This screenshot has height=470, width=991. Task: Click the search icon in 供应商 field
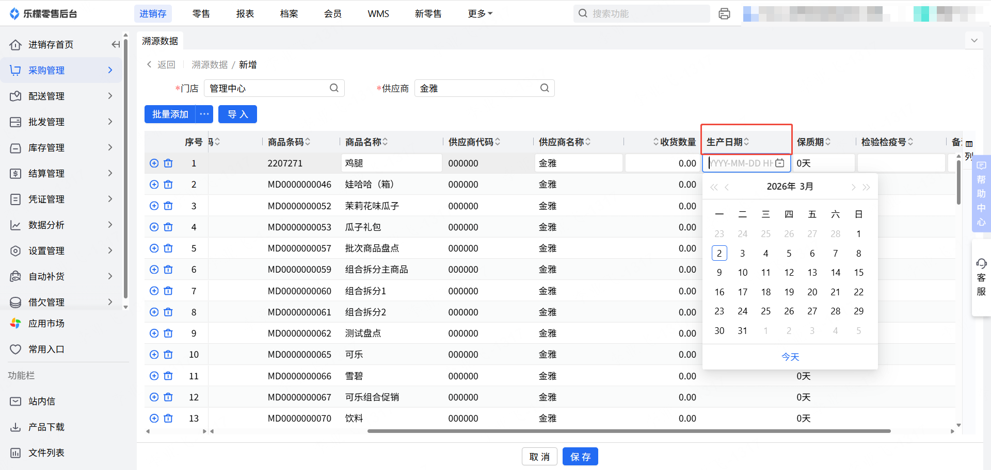[545, 88]
